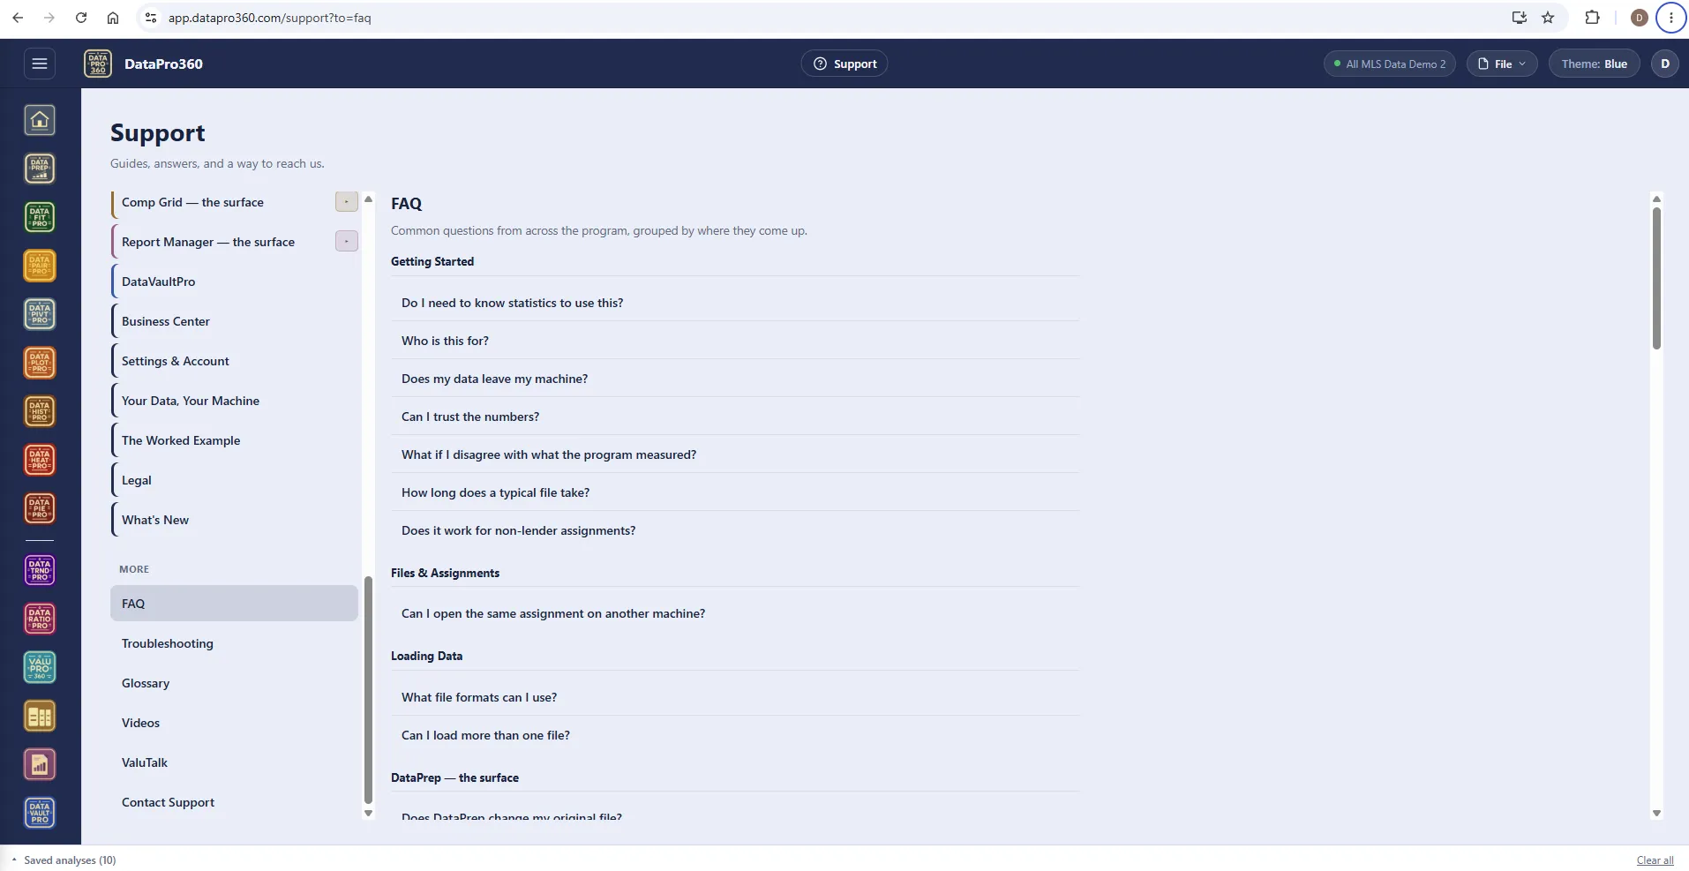
Task: Expand the "Who is this for?" question
Action: click(735, 341)
